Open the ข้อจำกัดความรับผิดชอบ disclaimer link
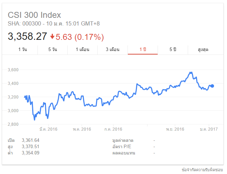The image size is (227, 174). pyautogui.click(x=202, y=170)
